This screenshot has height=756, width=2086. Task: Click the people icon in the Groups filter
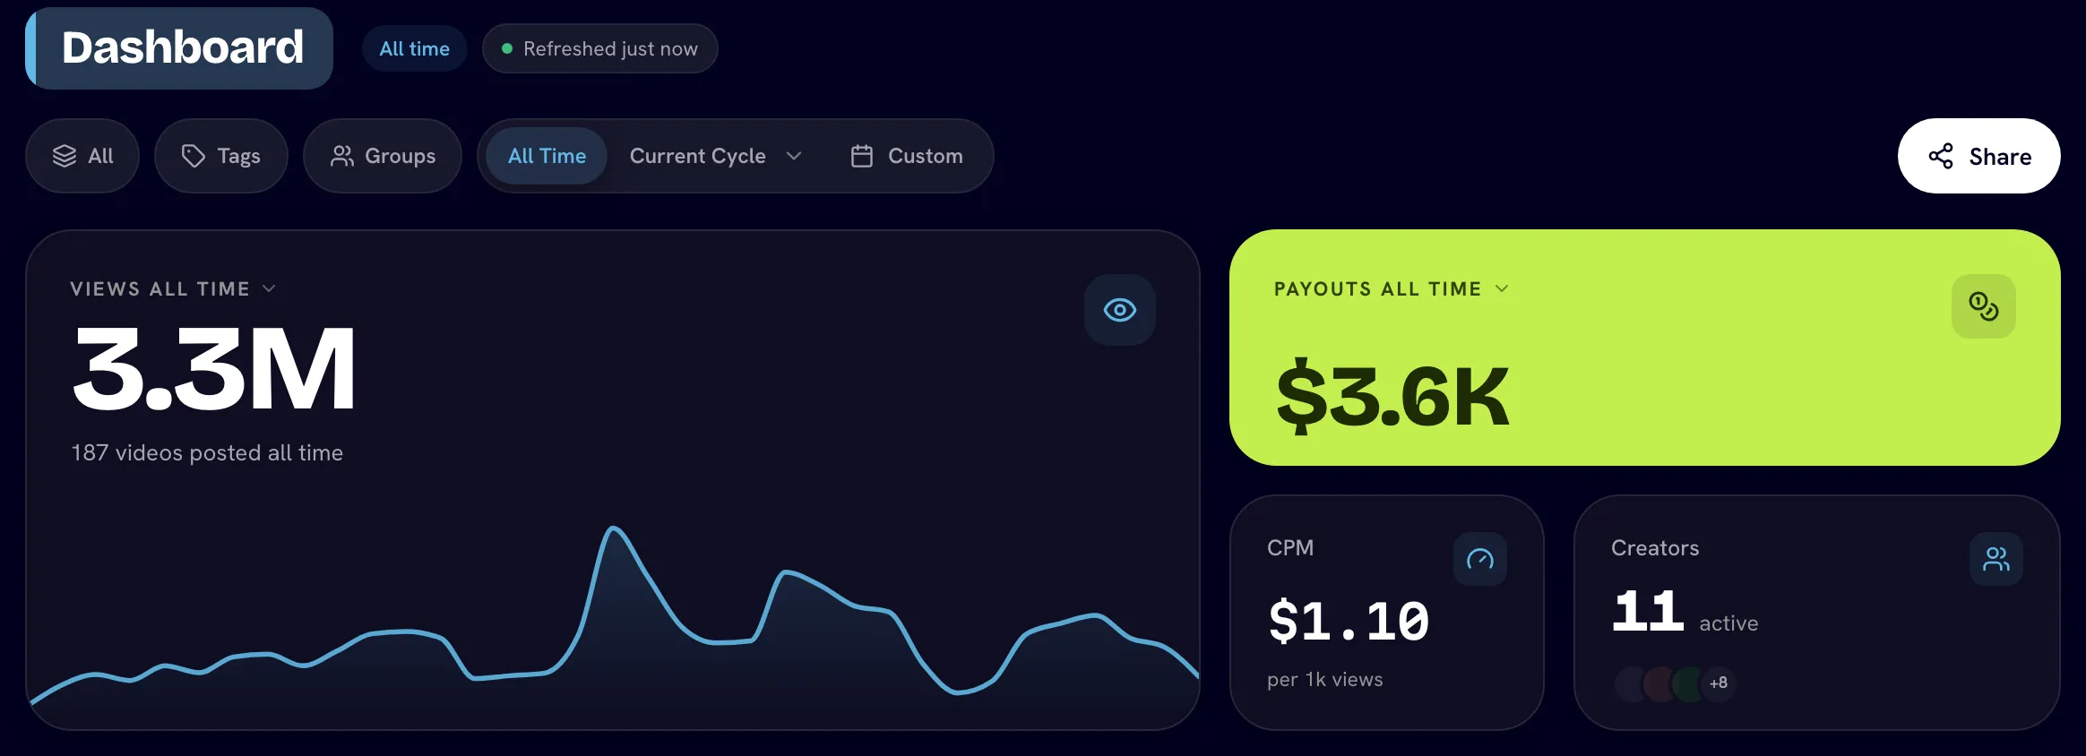342,156
